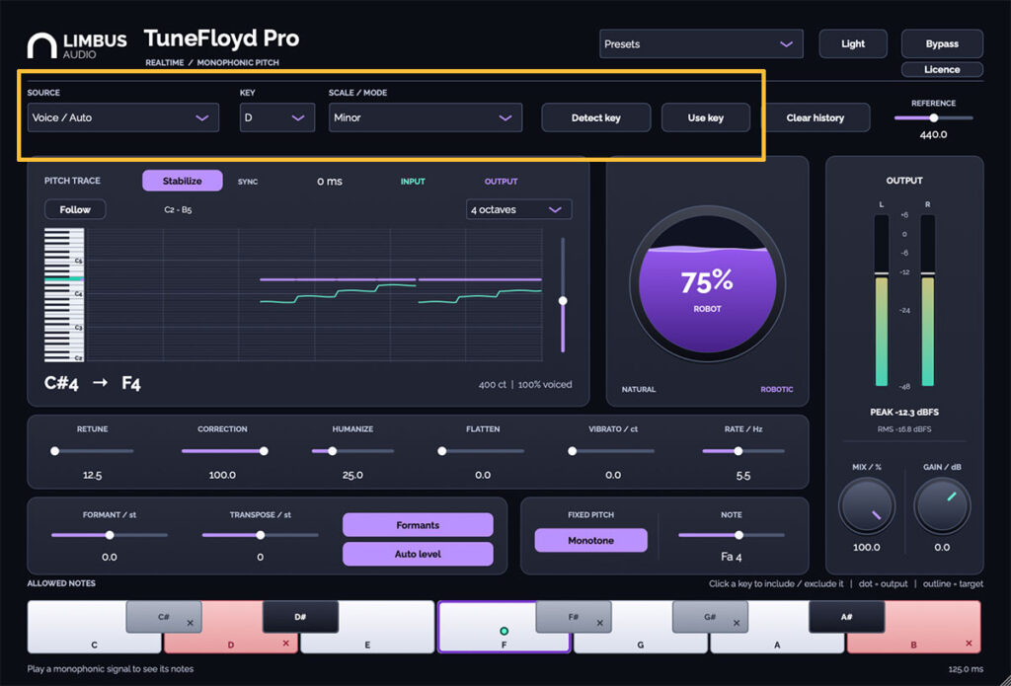Image resolution: width=1011 pixels, height=686 pixels.
Task: Click the 440.0 reference value
Action: click(x=933, y=135)
